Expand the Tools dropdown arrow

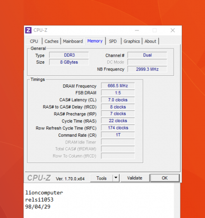[116, 178]
